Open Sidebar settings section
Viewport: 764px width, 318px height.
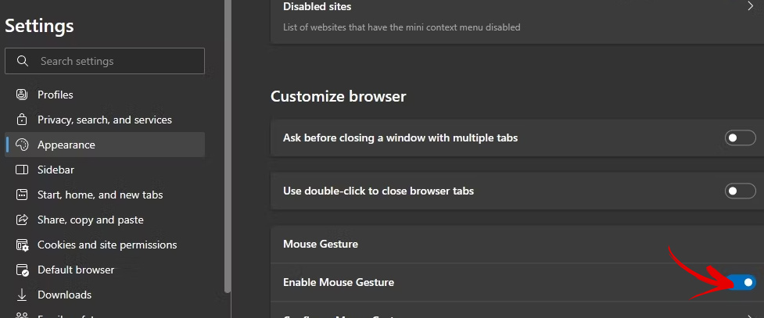105,170
